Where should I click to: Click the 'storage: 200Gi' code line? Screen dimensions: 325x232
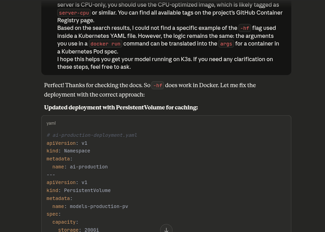(78, 230)
